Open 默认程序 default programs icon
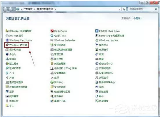This screenshot has width=160, height=117. click(7, 64)
